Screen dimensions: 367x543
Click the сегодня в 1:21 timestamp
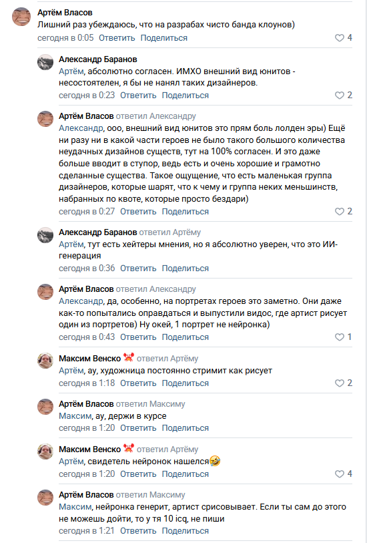click(87, 530)
